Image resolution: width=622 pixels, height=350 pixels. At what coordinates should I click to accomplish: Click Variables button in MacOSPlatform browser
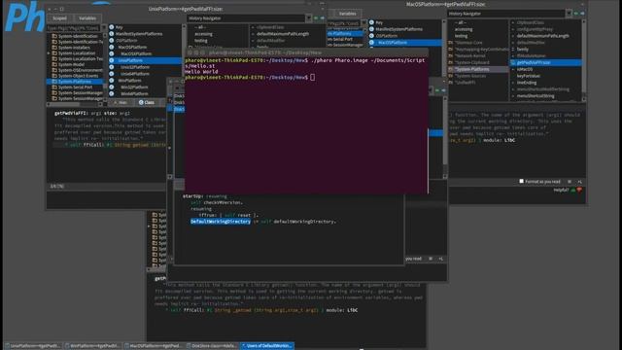tap(347, 14)
